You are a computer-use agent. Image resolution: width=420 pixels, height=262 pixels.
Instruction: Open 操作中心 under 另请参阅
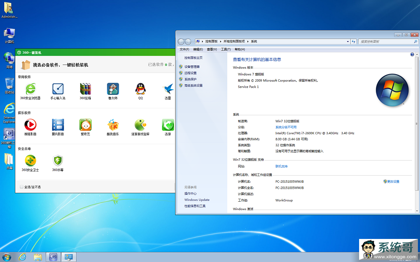click(190, 194)
